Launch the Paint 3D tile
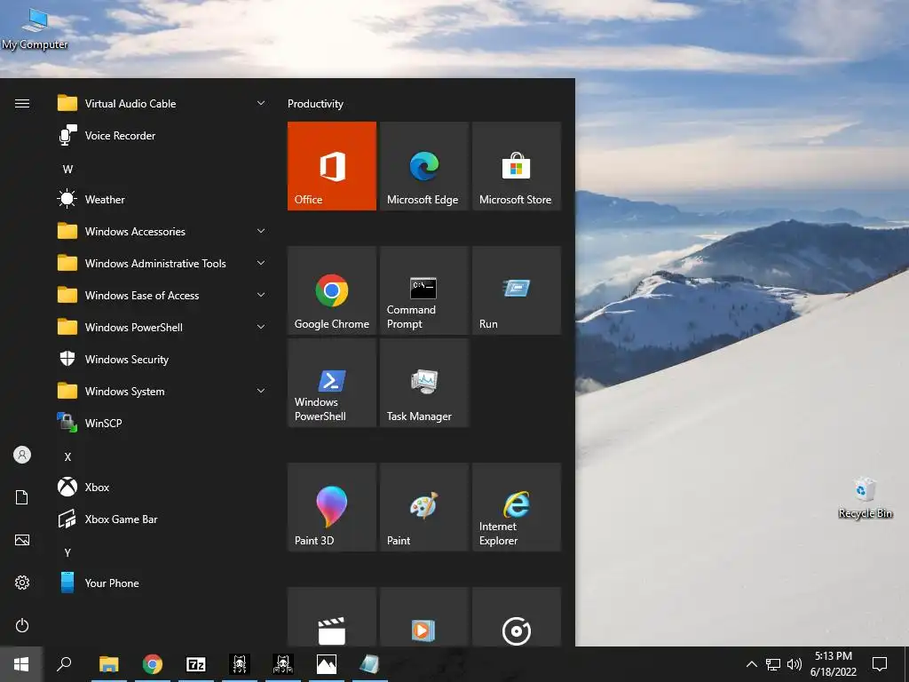Screen dimensions: 909x682 coord(332,507)
